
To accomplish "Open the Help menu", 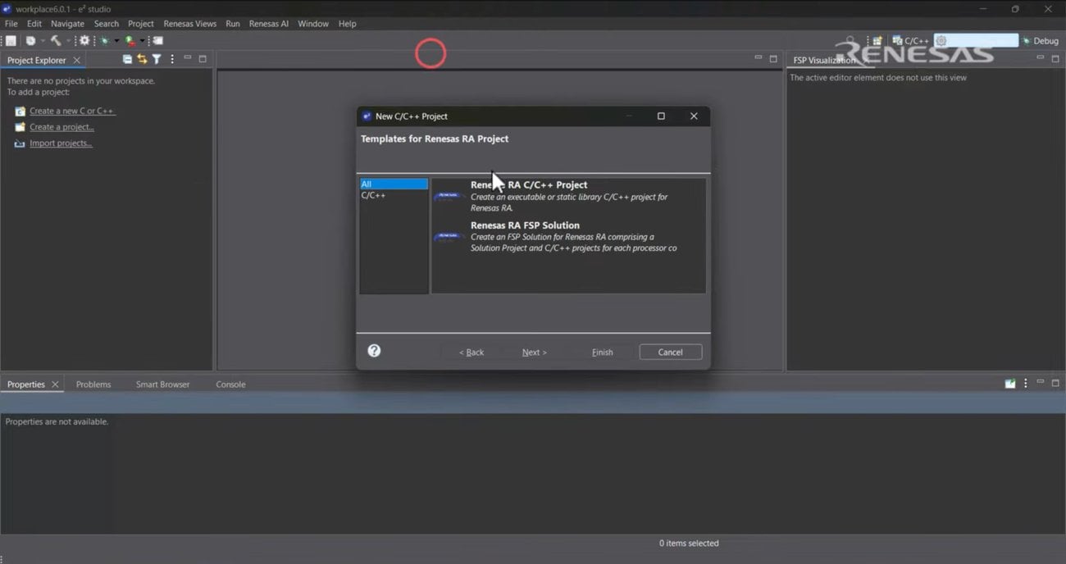I will click(x=347, y=24).
